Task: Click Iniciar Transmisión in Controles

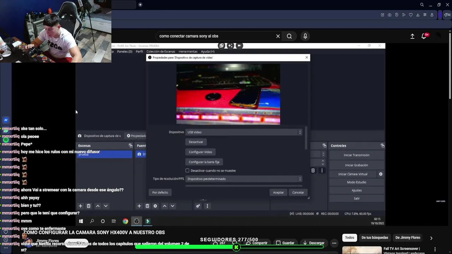Action: [357, 155]
